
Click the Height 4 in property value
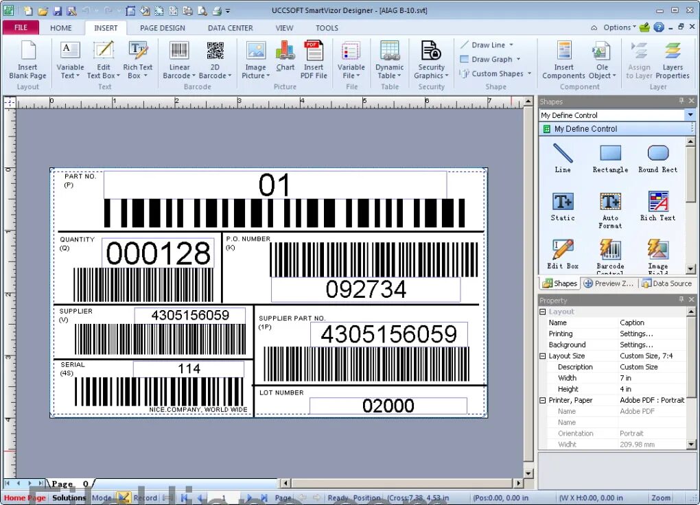[625, 389]
